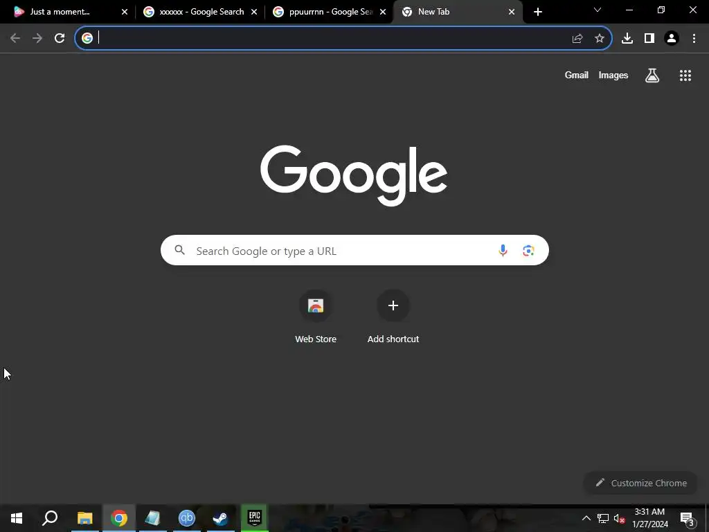Open Search Labs flask icon
709x532 pixels.
pos(652,76)
